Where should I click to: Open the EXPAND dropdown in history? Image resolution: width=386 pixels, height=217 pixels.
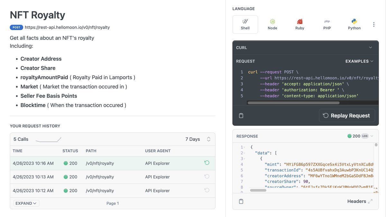coord(26,203)
